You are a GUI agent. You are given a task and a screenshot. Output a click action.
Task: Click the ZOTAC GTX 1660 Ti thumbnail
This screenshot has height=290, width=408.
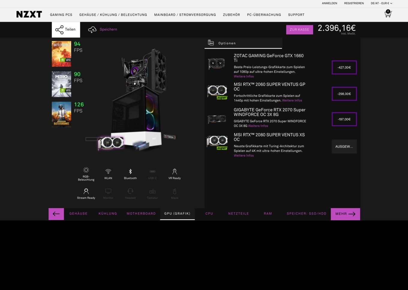coord(217,63)
